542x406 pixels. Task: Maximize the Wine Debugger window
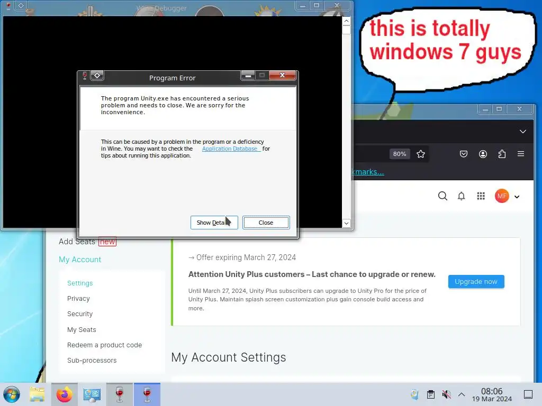coord(317,5)
